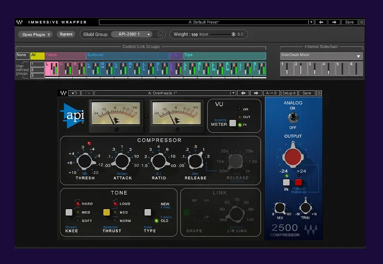Screen dimensions: 383x264
Task: Click the meter source selector button
Action: [x=233, y=123]
